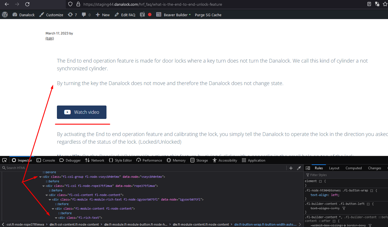Open the Danalock dashboard site menu
The image size is (388, 227).
24,15
